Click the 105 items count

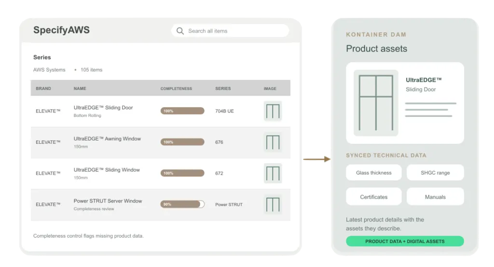pos(91,70)
